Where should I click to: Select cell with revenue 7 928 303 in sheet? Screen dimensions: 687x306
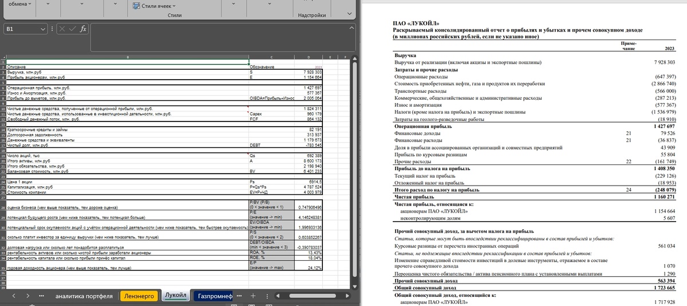(x=310, y=72)
